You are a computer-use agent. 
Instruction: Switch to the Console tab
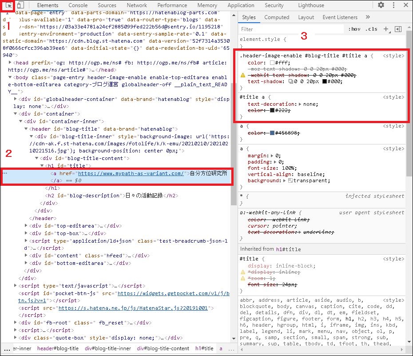click(x=78, y=5)
